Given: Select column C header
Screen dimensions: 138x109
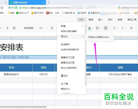Looking at the screenshot, I should pos(43,38).
